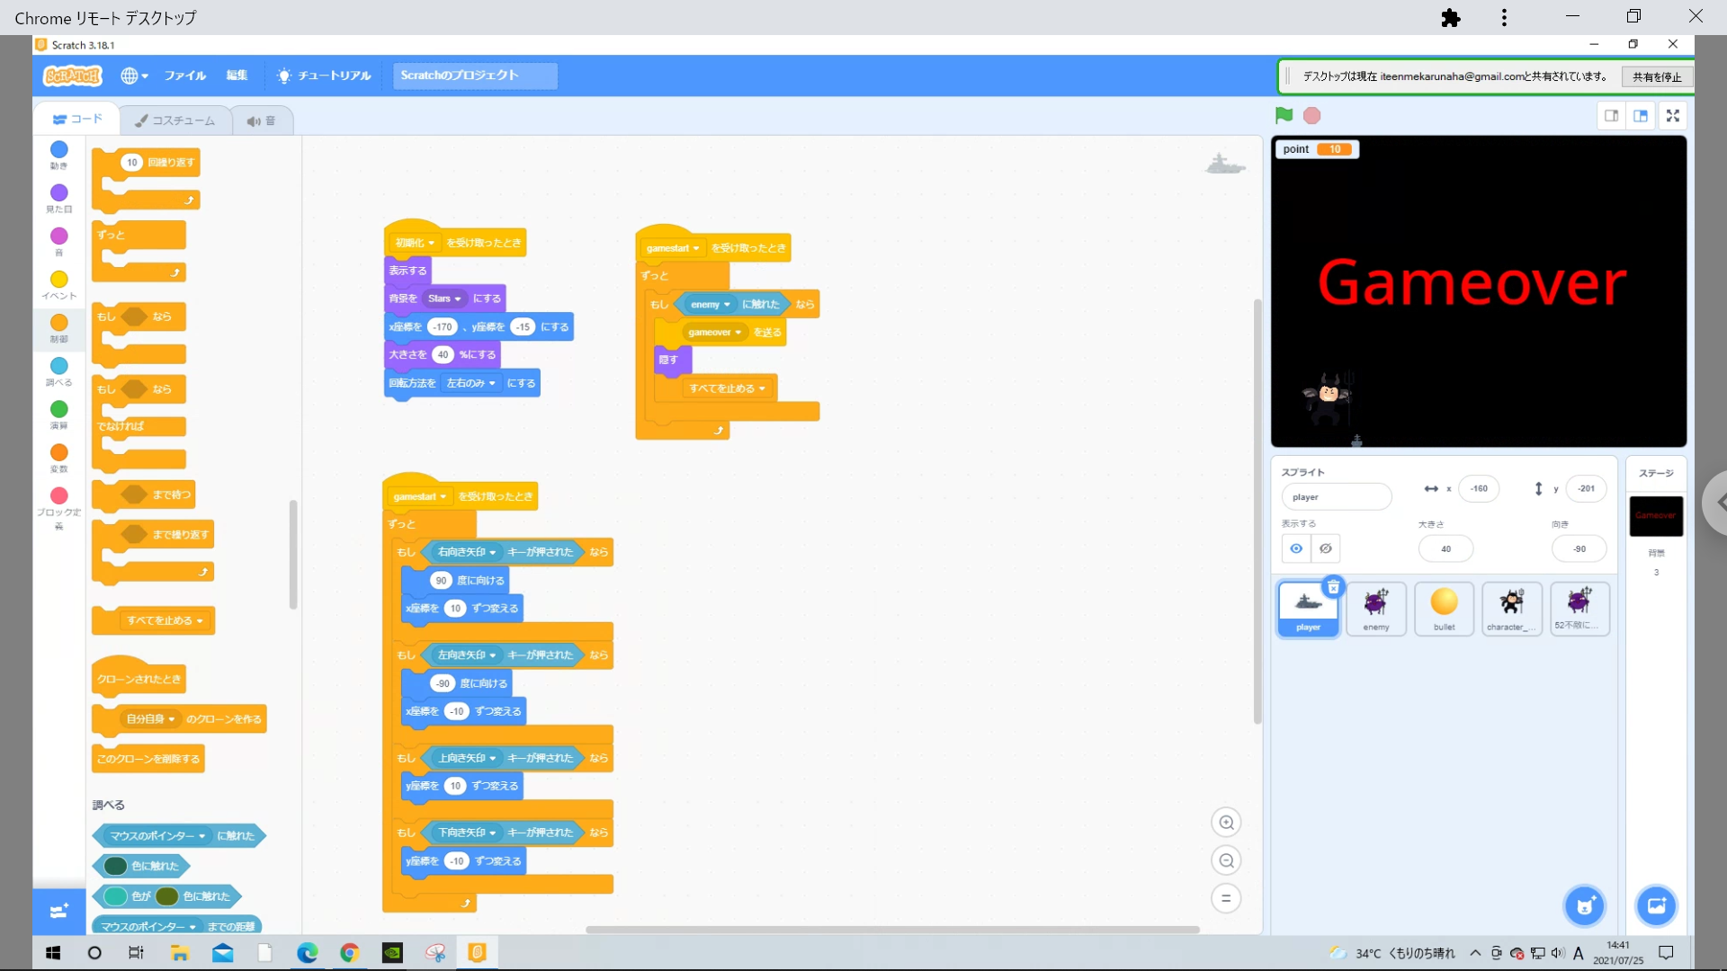
Task: Select the bullet sprite thumbnail
Action: pos(1444,608)
